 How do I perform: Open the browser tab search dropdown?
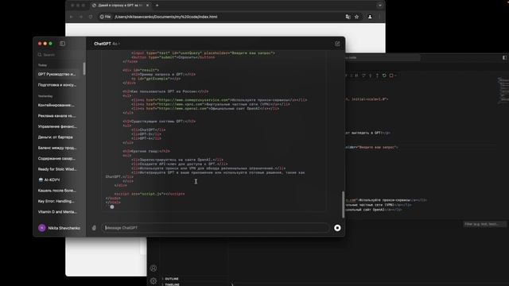click(380, 6)
